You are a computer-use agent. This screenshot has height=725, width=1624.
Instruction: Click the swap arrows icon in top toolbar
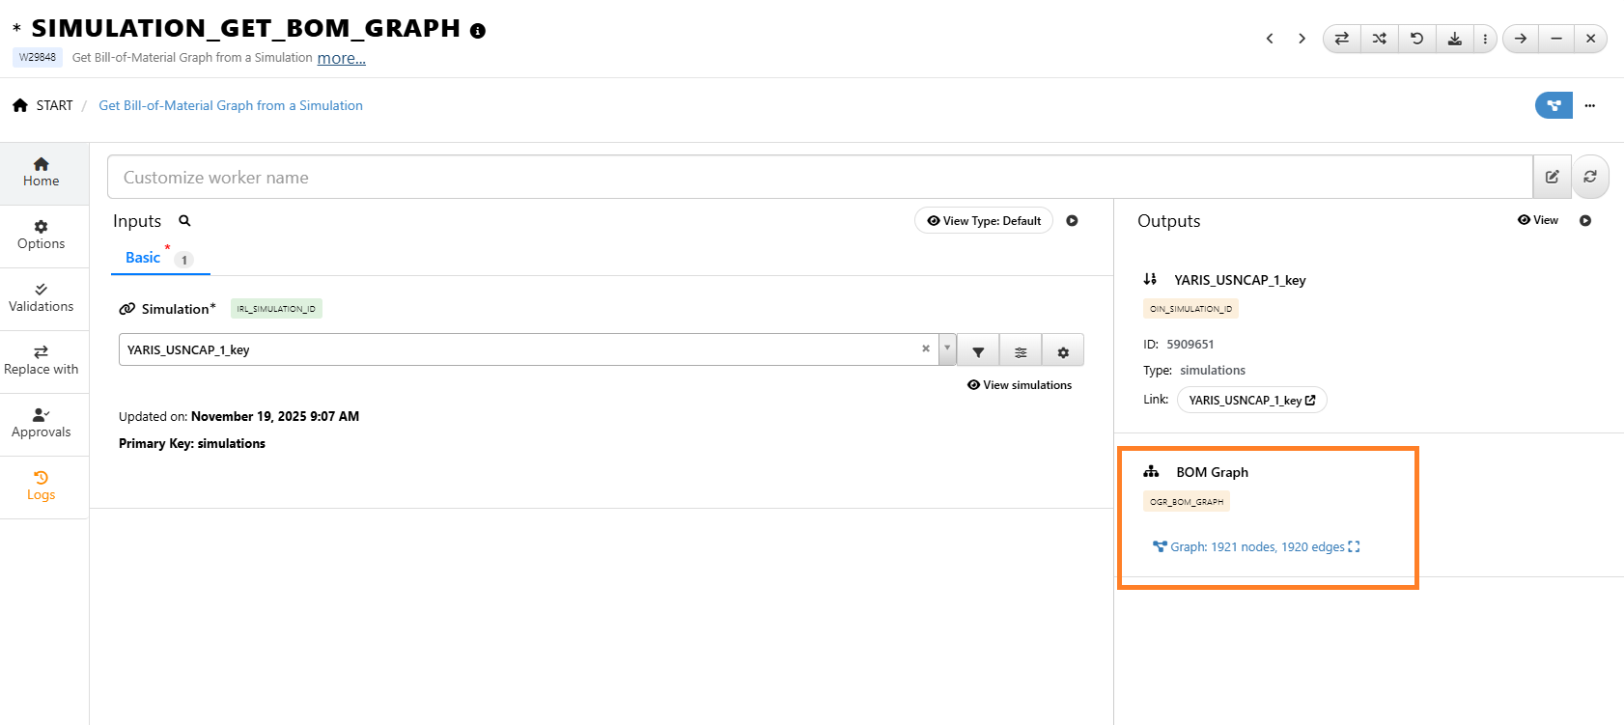coord(1341,39)
